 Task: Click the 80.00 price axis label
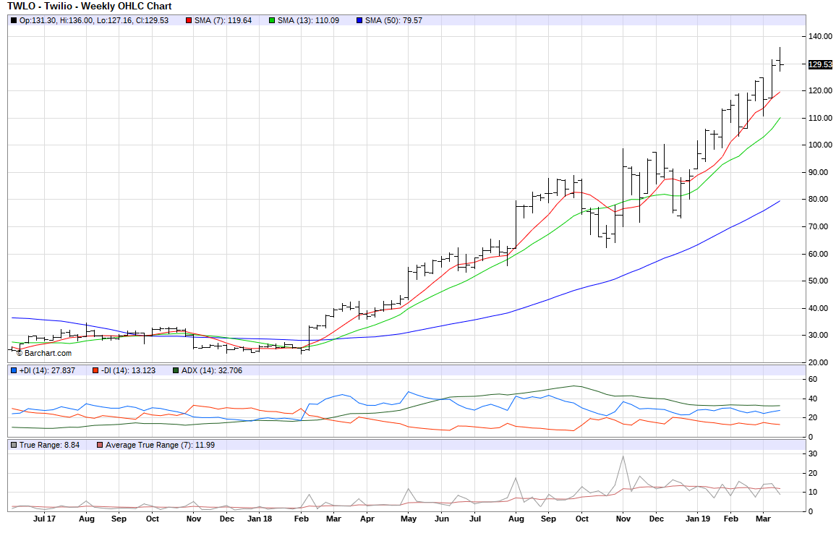pyautogui.click(x=819, y=200)
